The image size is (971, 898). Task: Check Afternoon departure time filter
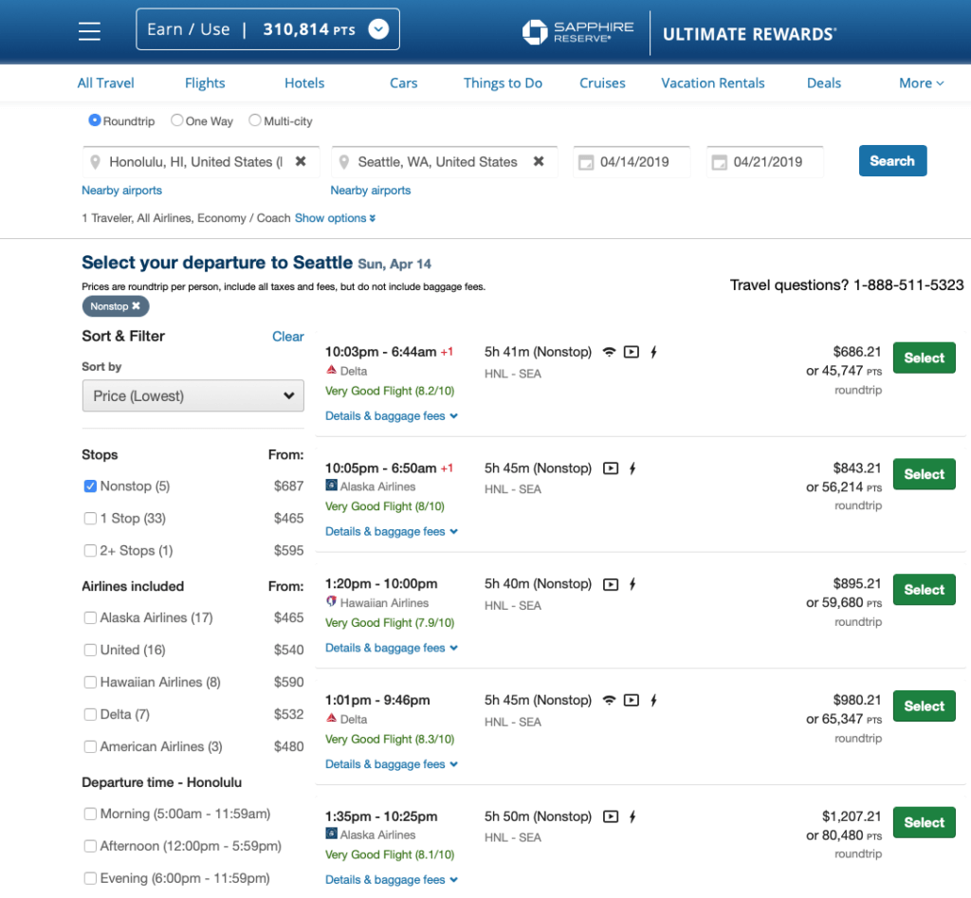tap(90, 846)
